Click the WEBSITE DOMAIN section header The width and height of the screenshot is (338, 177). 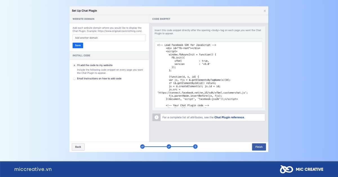[x=83, y=19]
